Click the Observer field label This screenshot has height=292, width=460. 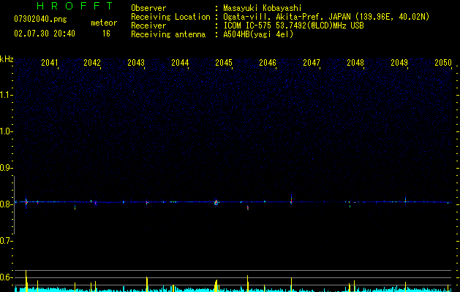pos(148,8)
